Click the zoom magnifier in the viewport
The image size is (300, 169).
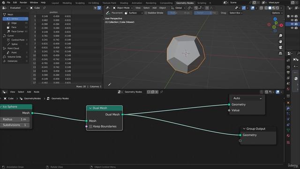(x=280, y=36)
